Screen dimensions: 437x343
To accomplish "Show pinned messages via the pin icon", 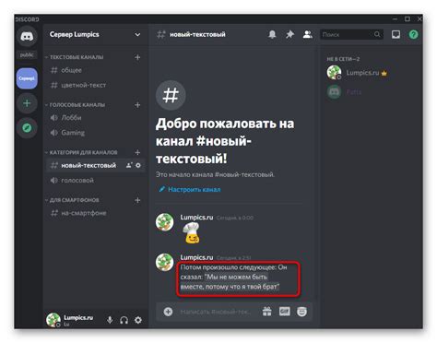I will 289,34.
